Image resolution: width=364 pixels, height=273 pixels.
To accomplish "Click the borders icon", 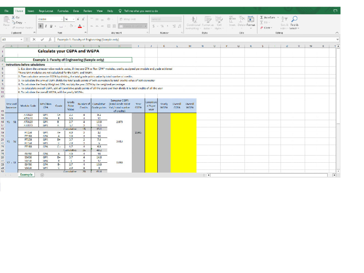I will pos(61,26).
